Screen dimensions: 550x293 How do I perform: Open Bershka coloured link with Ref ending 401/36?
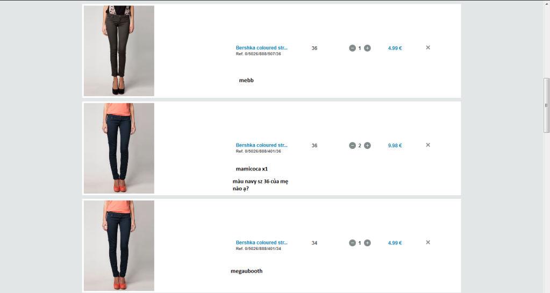261,145
